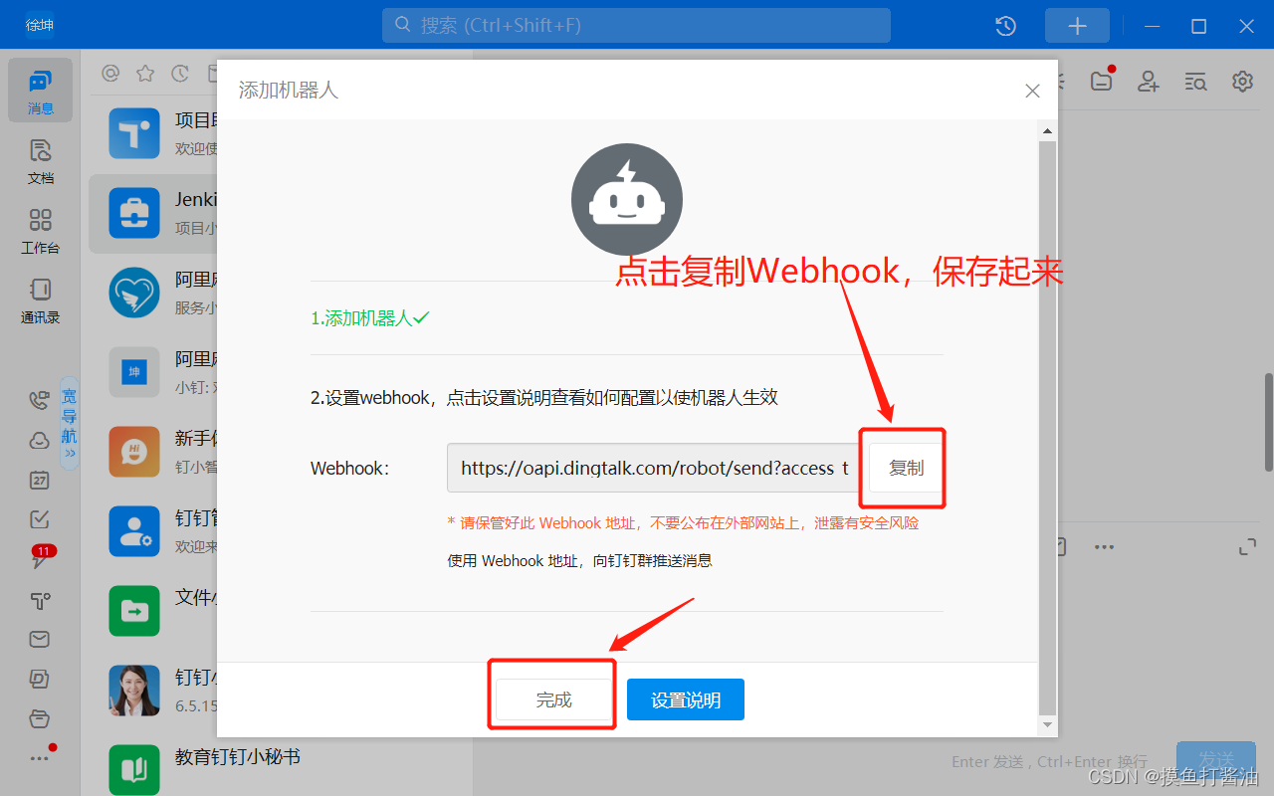
Task: Open the 设置说明 instructions button
Action: tap(686, 699)
